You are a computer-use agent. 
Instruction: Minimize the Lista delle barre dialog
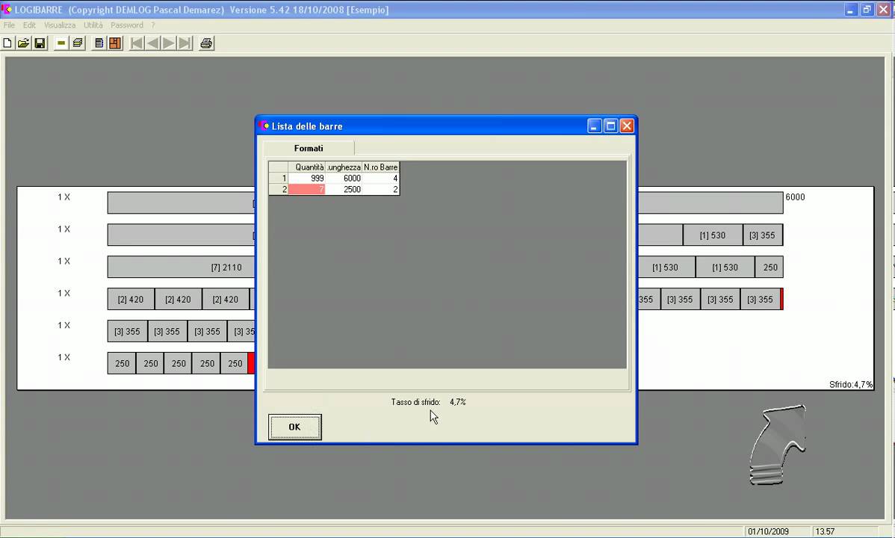coord(594,126)
